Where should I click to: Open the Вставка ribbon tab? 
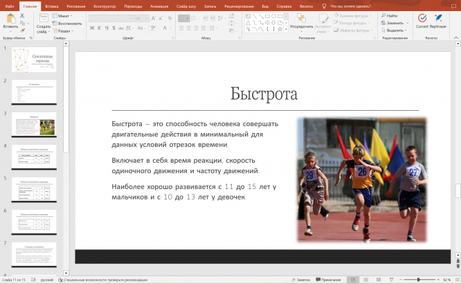[52, 6]
